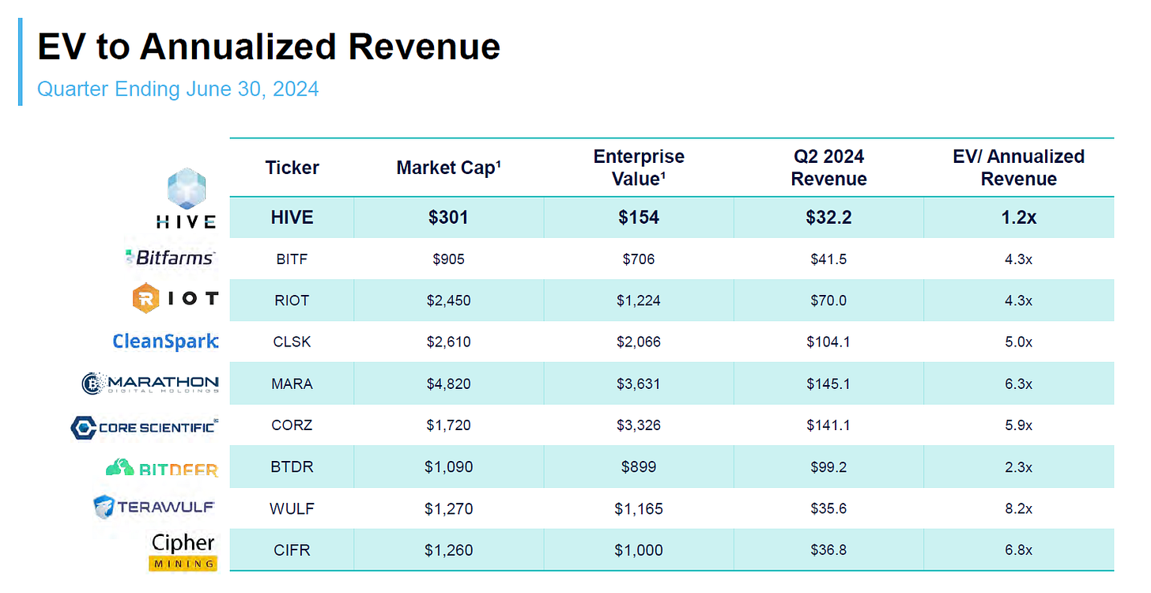Click RIOT market cap $2,450
1151x593 pixels.
click(x=448, y=300)
